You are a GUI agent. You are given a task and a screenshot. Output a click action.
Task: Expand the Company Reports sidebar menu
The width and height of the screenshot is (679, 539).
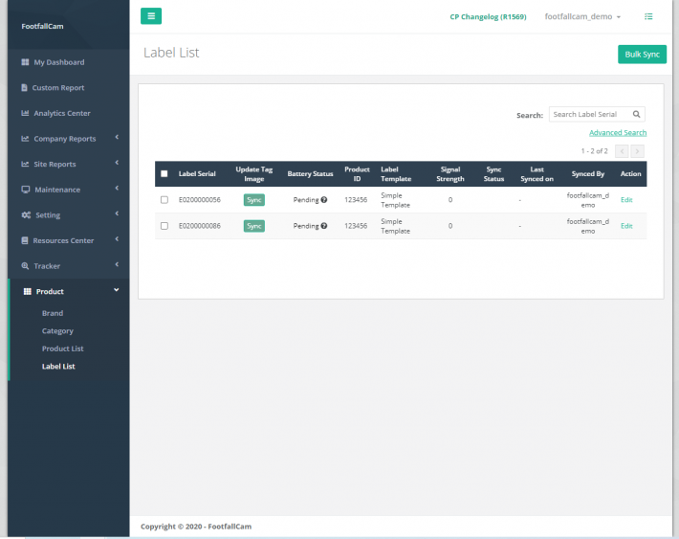pyautogui.click(x=65, y=139)
